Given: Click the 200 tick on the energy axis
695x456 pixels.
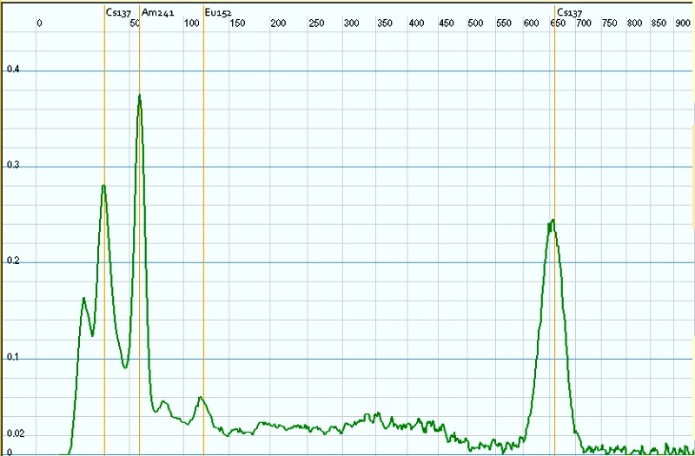Looking at the screenshot, I should coord(278,23).
